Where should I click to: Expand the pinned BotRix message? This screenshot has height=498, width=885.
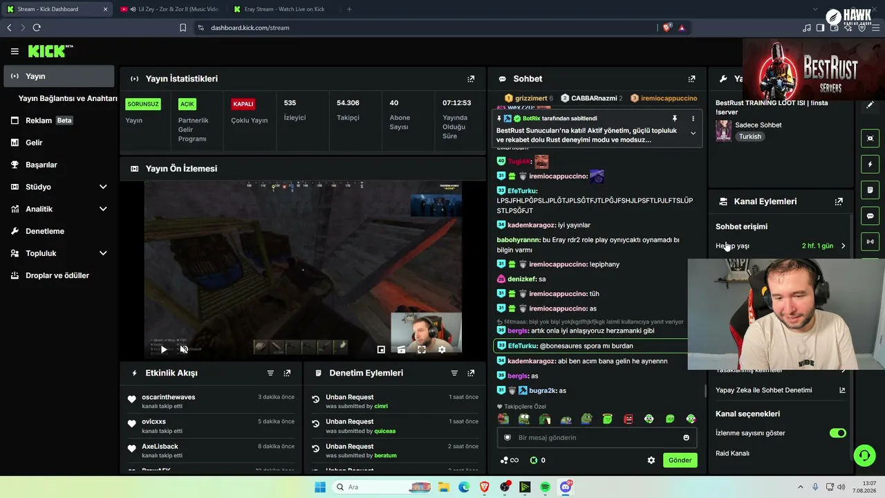[x=693, y=133]
